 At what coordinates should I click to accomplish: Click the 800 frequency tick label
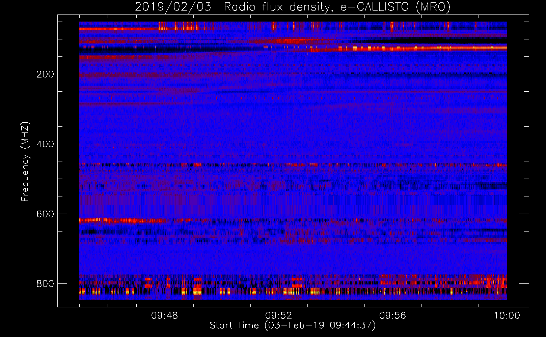45,284
